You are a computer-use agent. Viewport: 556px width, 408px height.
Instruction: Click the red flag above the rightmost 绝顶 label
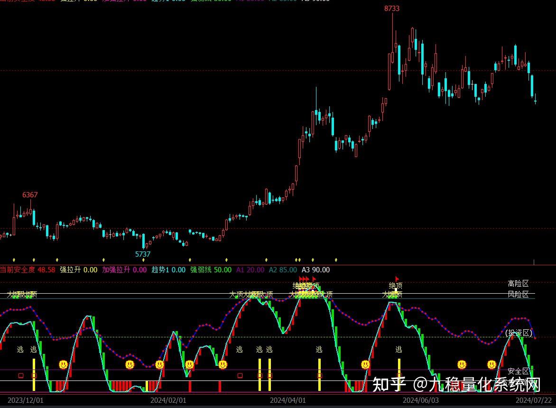(x=397, y=278)
